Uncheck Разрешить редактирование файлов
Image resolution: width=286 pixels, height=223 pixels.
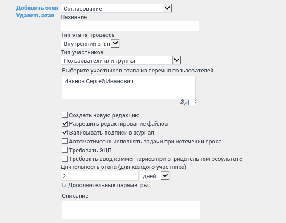pos(65,123)
